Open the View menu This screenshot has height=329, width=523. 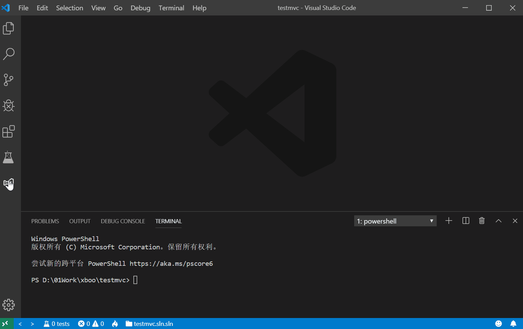pos(98,8)
